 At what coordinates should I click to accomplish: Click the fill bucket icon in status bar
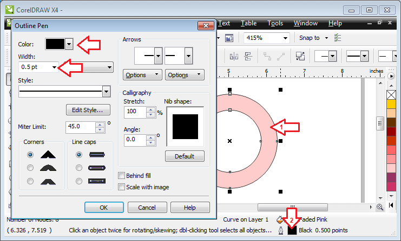(x=280, y=220)
